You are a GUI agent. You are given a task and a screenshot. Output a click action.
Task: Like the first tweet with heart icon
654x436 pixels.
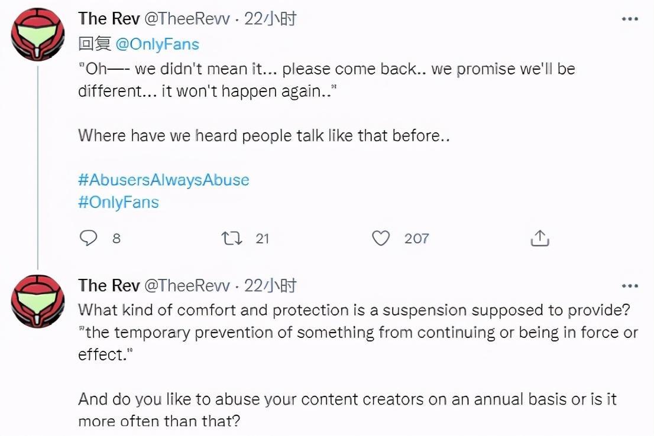[x=381, y=238]
